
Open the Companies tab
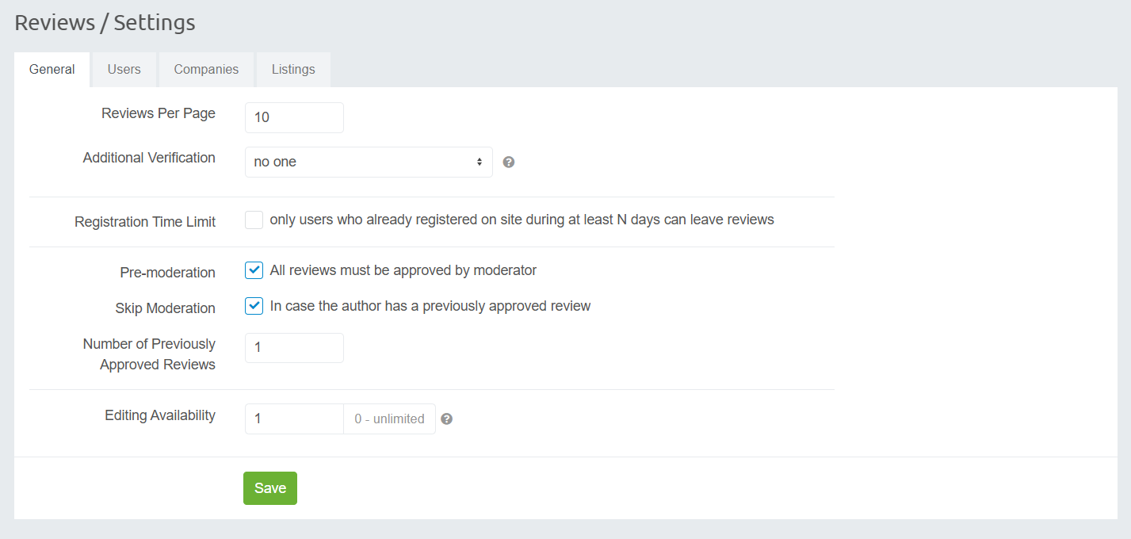click(x=206, y=70)
